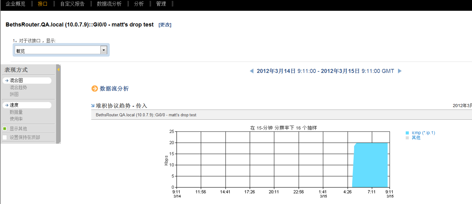The width and height of the screenshot is (472, 204).
Task: Click the arrow icon beside 堆积协议趋势 - 传入
Action: click(93, 106)
